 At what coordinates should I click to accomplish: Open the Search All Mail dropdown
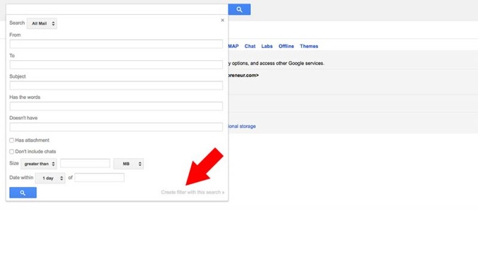[42, 23]
